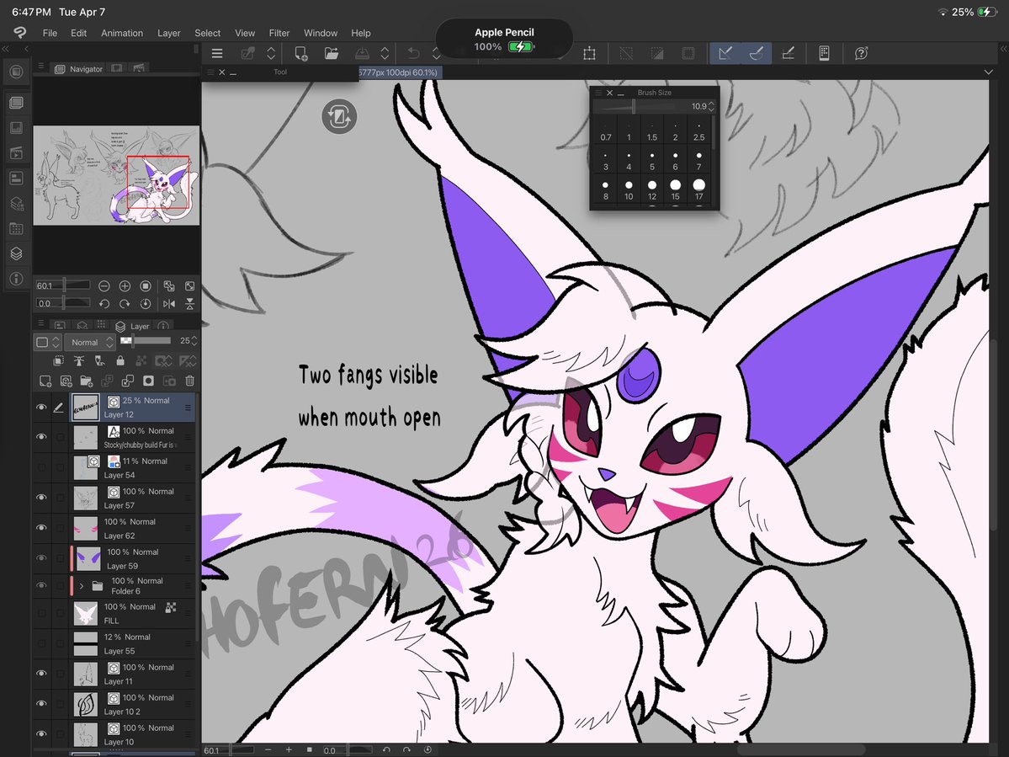
Task: Click Reset rotation icon in Navigator
Action: pos(146,304)
